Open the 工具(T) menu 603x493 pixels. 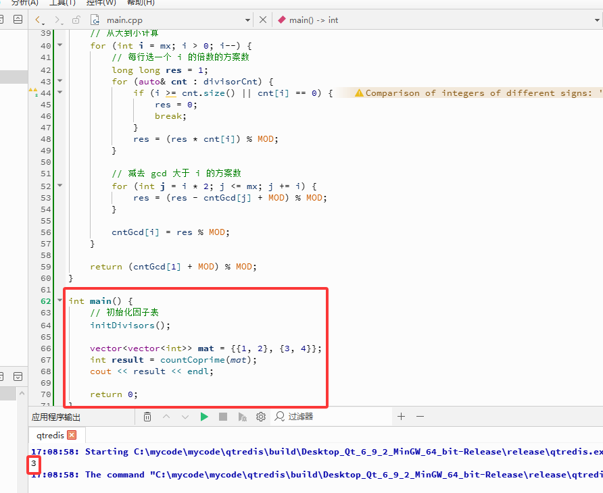pos(62,3)
